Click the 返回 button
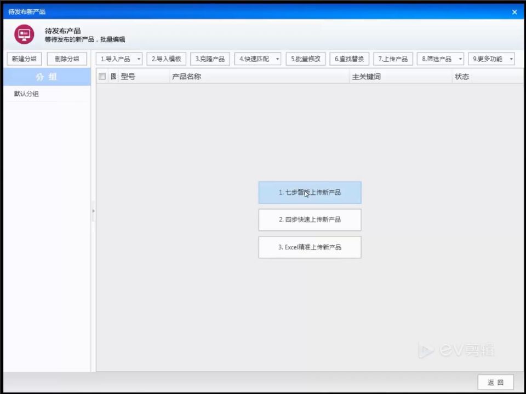This screenshot has width=526, height=394. click(496, 383)
